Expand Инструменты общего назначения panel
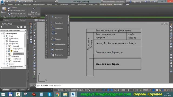Viewport: 173px width, 97px height. [14, 17]
